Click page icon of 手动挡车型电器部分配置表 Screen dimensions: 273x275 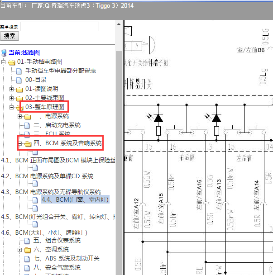pos(19,71)
